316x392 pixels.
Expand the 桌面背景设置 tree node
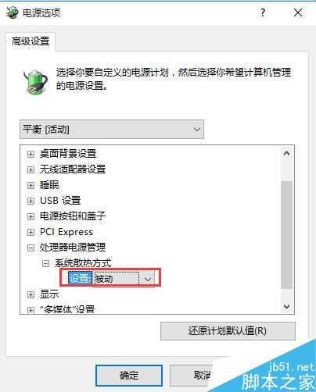[x=31, y=154]
